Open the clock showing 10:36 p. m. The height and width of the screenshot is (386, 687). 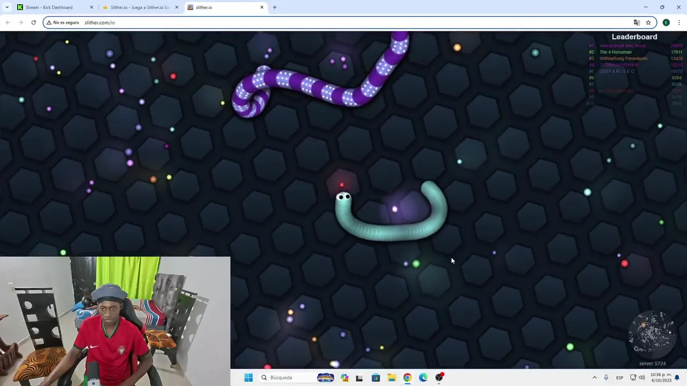pyautogui.click(x=660, y=377)
